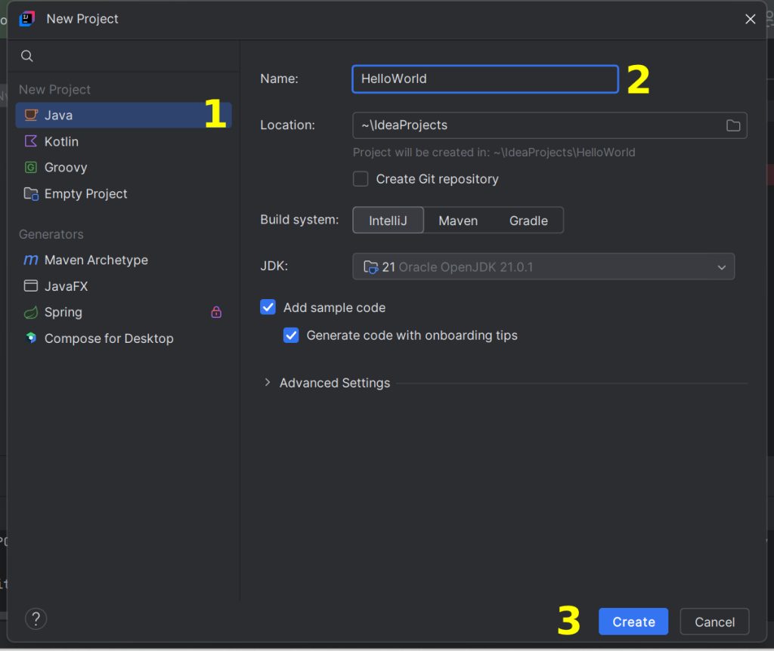The height and width of the screenshot is (651, 774).
Task: Browse location using the folder icon
Action: click(x=732, y=125)
